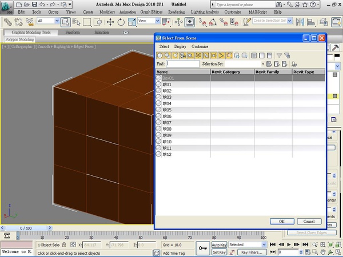343x257 pixels.
Task: Click the time slider showing 0 / 100
Action: [26, 228]
